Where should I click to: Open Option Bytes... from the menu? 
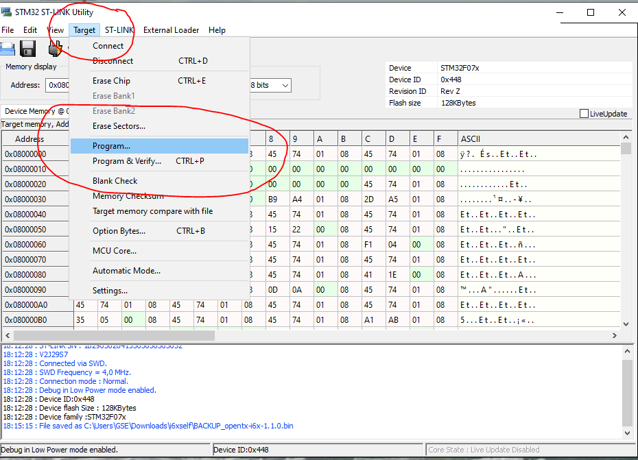[119, 231]
